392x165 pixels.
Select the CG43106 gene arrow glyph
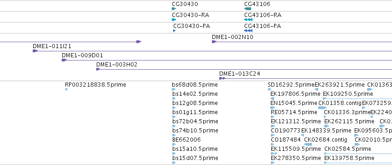click(247, 9)
